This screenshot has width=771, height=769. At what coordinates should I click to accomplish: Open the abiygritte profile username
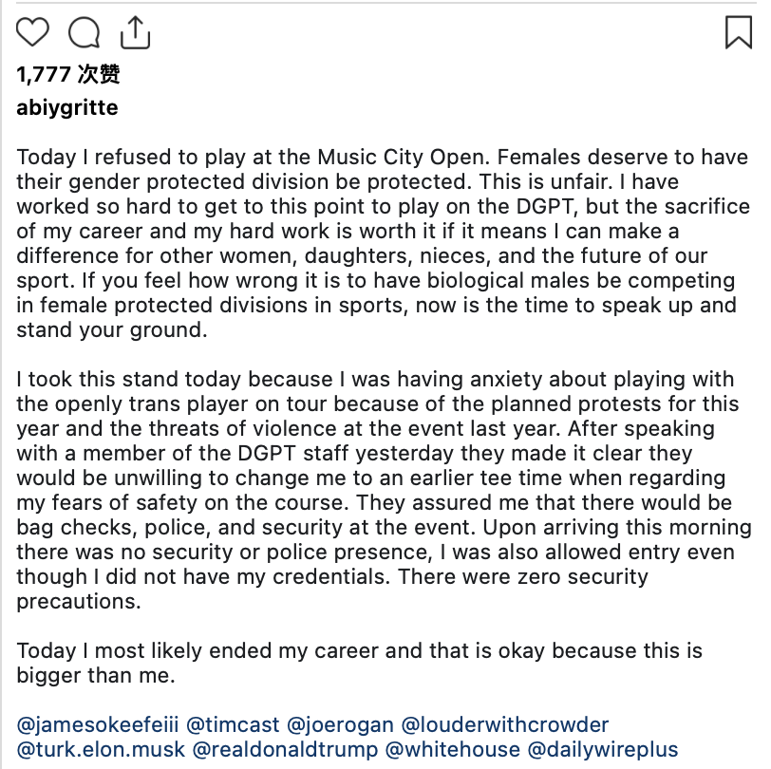tap(67, 107)
